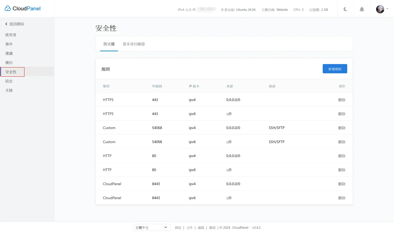Open the 文件 footer link

tap(189, 228)
